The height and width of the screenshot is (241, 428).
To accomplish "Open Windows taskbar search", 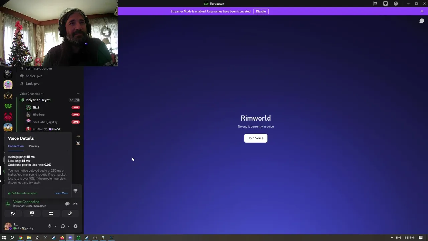I will click(x=12, y=238).
